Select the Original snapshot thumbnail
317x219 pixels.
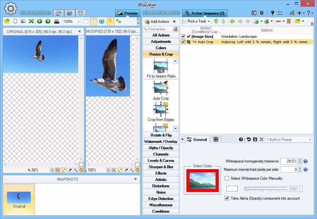[x=19, y=197]
